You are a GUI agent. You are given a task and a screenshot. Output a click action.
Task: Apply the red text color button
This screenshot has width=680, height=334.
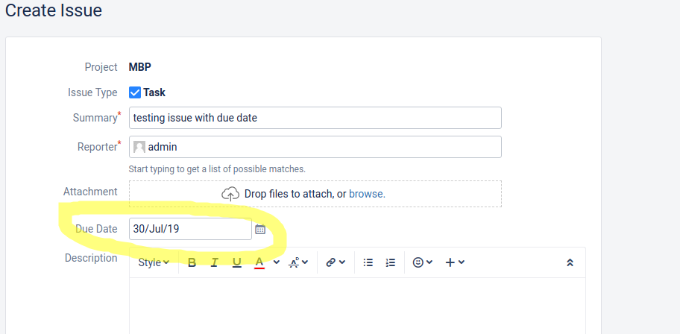259,263
